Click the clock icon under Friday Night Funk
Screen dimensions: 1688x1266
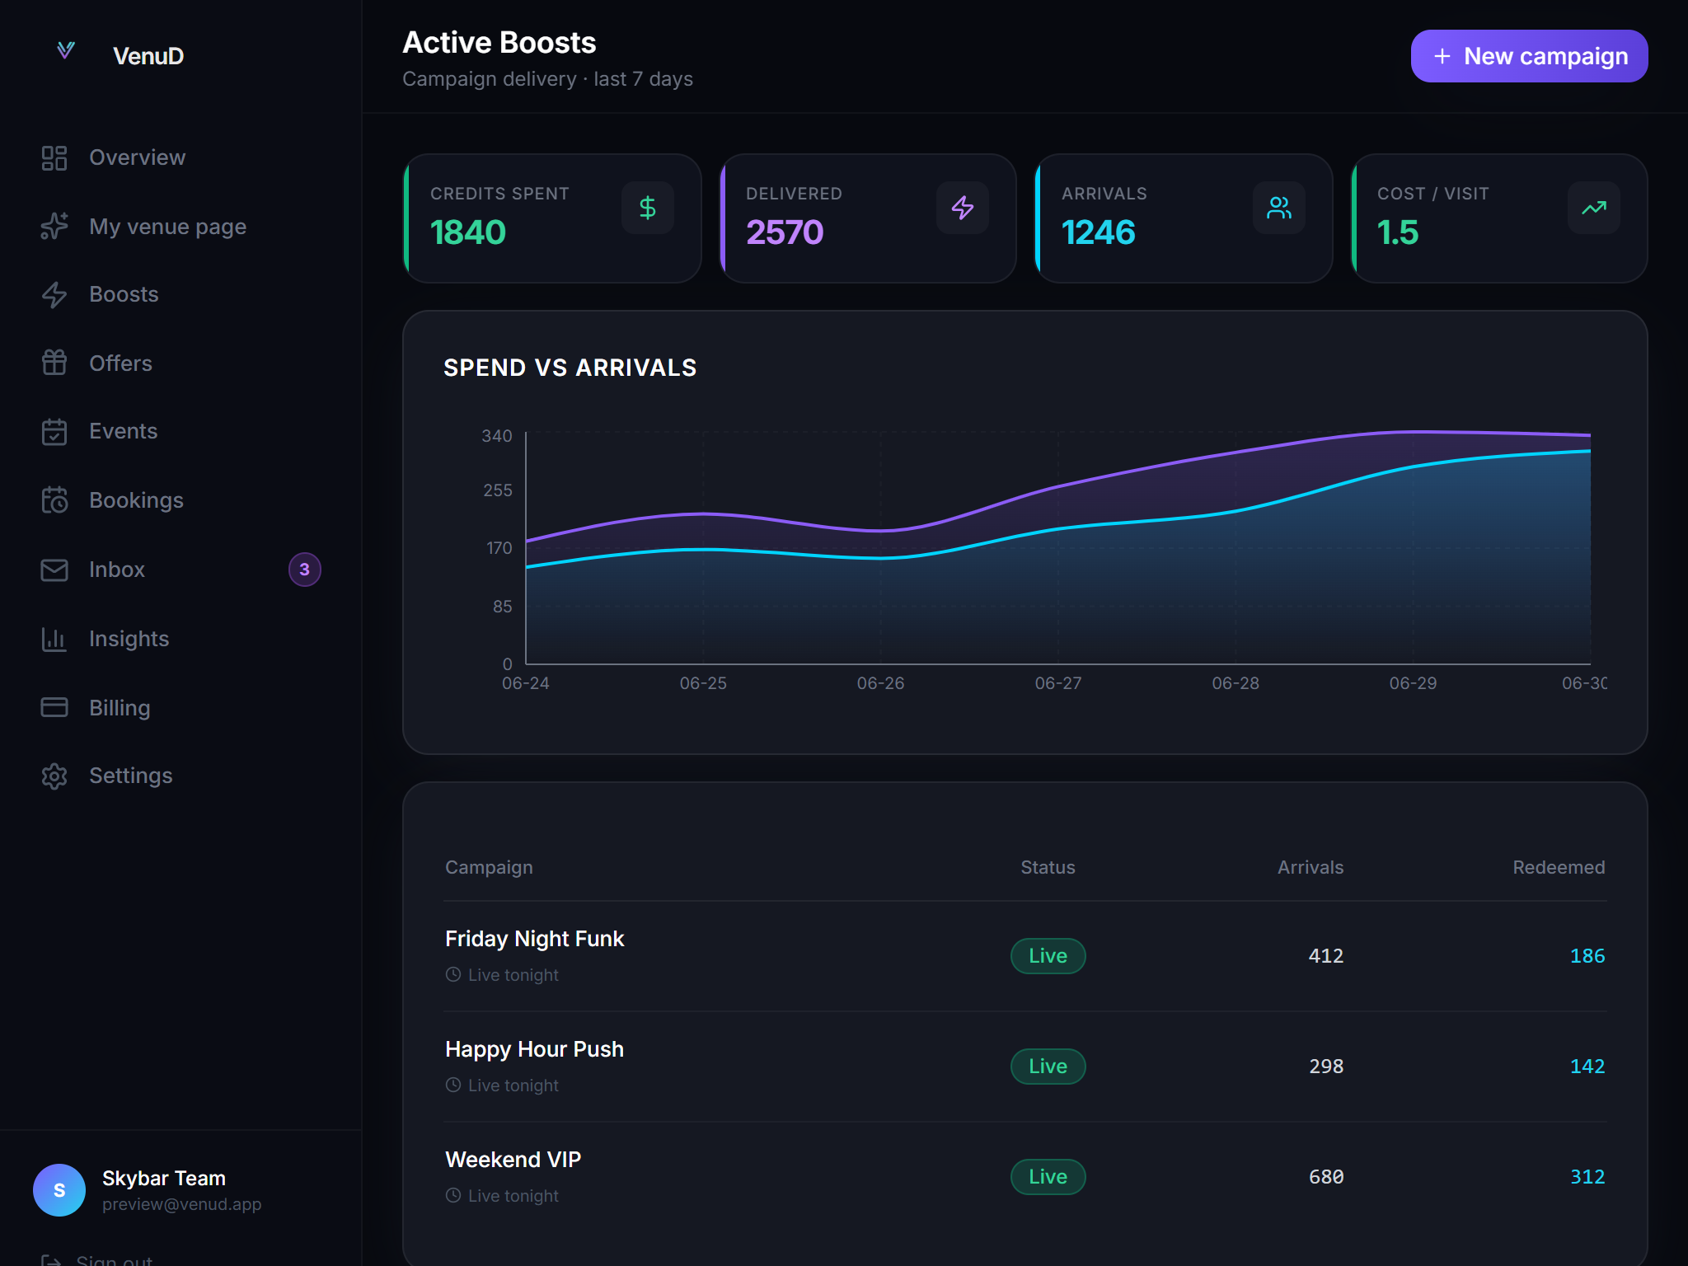[453, 974]
